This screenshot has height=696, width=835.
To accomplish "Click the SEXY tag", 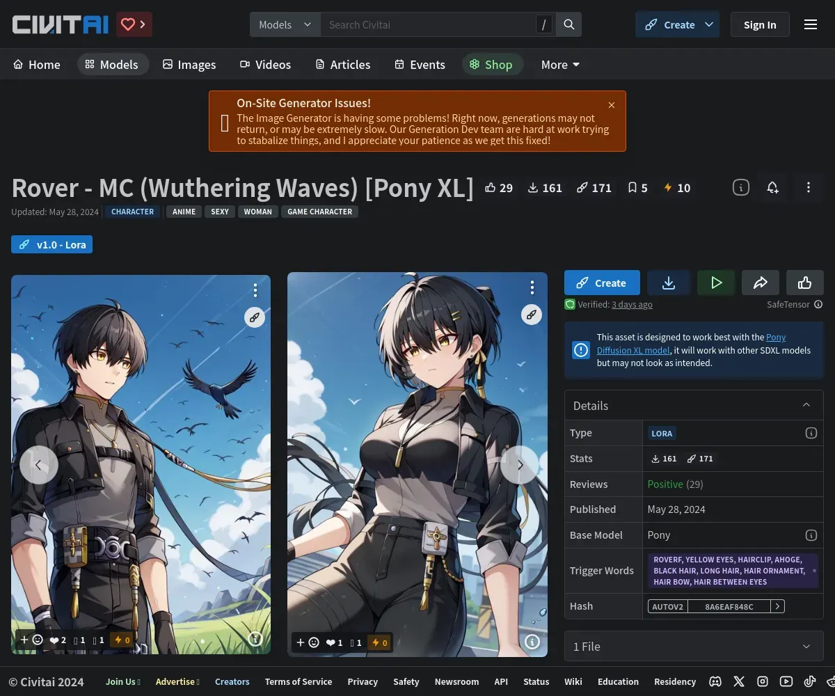I will (220, 212).
